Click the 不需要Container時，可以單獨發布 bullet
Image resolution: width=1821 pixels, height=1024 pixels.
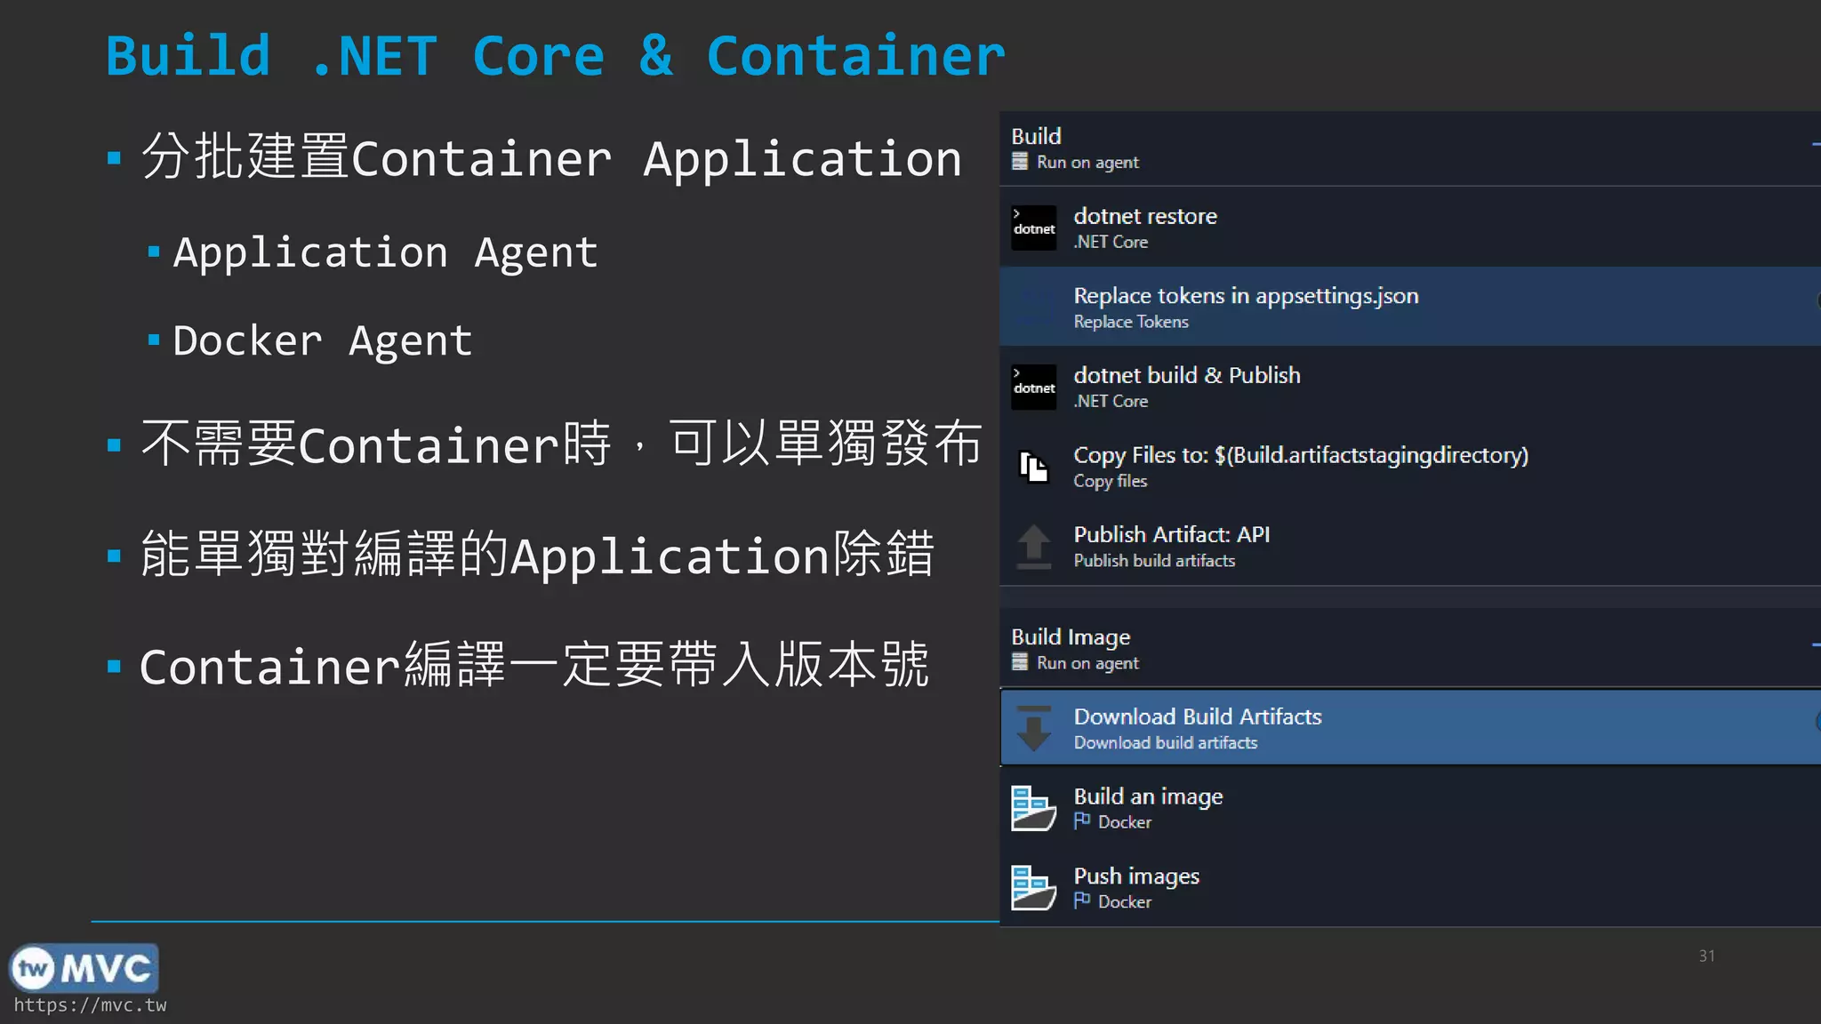(561, 443)
